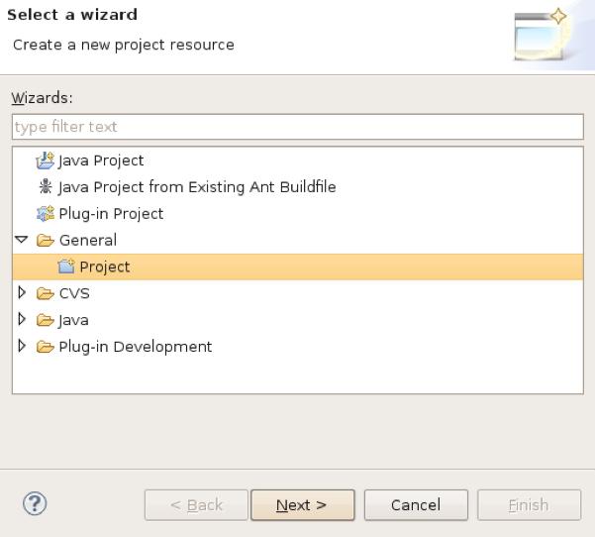The image size is (595, 537).
Task: Expand the Plug-in Development category
Action: point(22,347)
